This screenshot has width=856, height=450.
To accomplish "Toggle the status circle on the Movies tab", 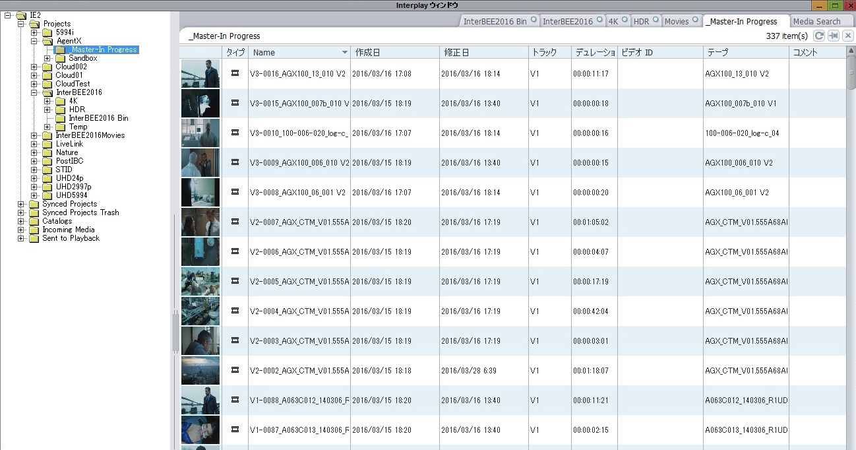I will click(696, 20).
